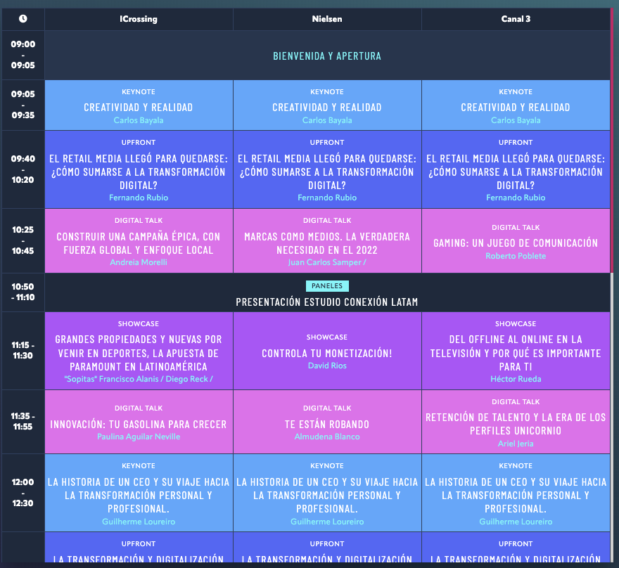The image size is (619, 568).
Task: Select the Canal 3 column header
Action: pyautogui.click(x=516, y=19)
